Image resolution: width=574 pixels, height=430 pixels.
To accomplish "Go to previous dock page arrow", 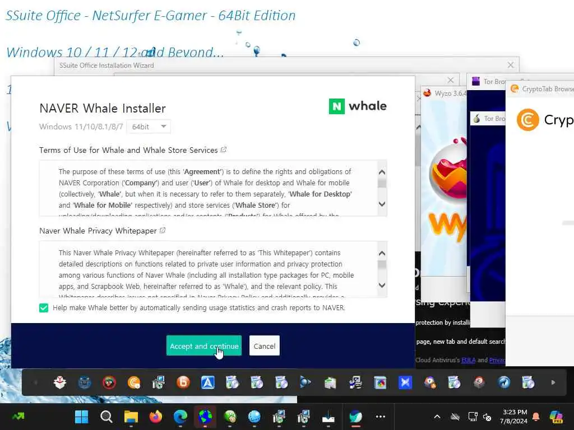I will click(x=35, y=382).
